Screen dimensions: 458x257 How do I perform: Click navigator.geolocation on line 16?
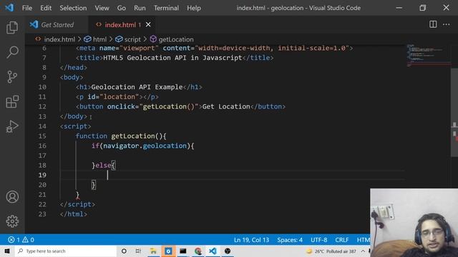pos(145,146)
